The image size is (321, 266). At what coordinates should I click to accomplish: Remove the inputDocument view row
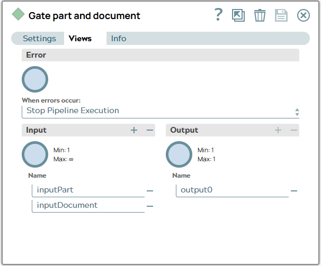150,206
